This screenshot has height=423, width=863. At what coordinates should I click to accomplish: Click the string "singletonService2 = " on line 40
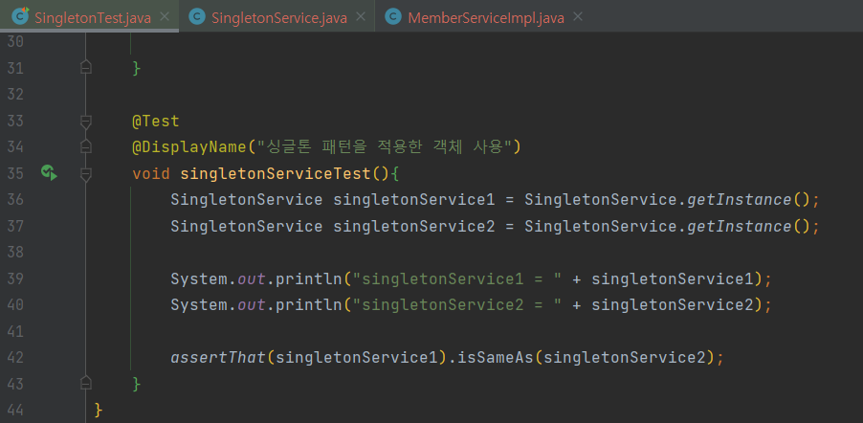coord(456,304)
